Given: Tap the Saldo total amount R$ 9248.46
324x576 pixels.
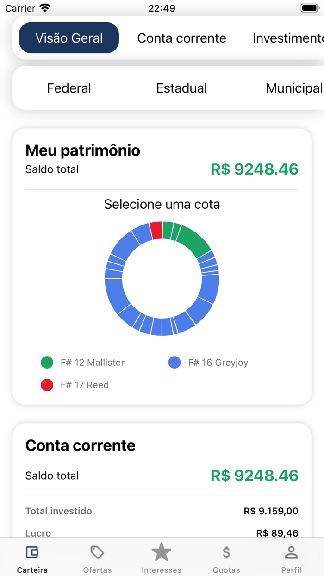Looking at the screenshot, I should (x=254, y=169).
